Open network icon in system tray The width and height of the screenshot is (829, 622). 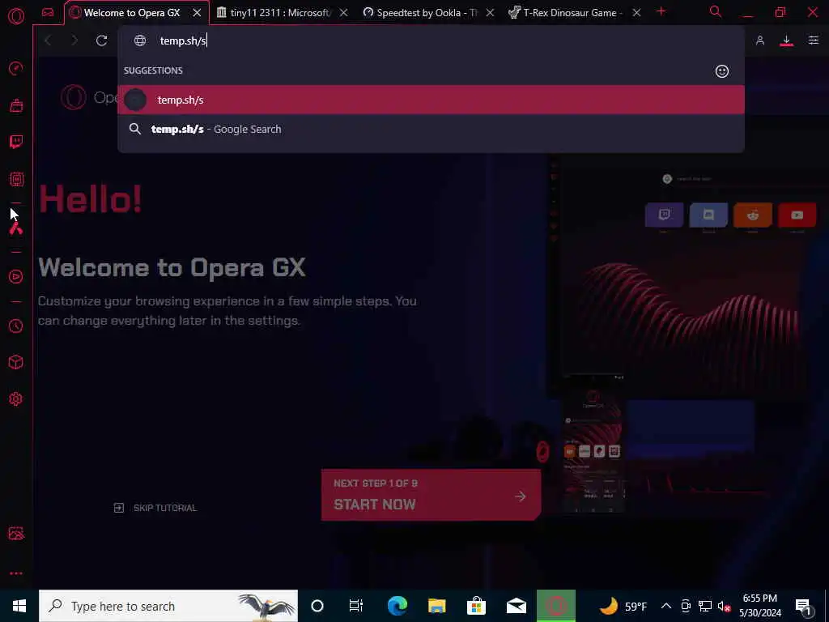(705, 606)
